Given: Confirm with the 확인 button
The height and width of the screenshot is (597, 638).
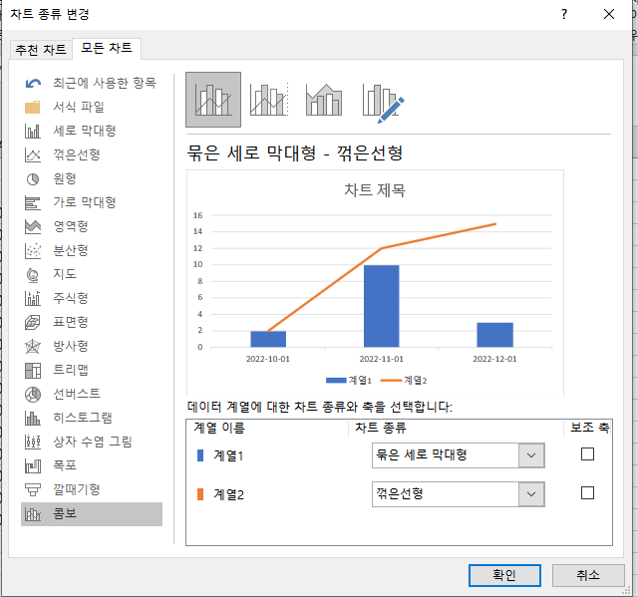Looking at the screenshot, I should pyautogui.click(x=504, y=575).
